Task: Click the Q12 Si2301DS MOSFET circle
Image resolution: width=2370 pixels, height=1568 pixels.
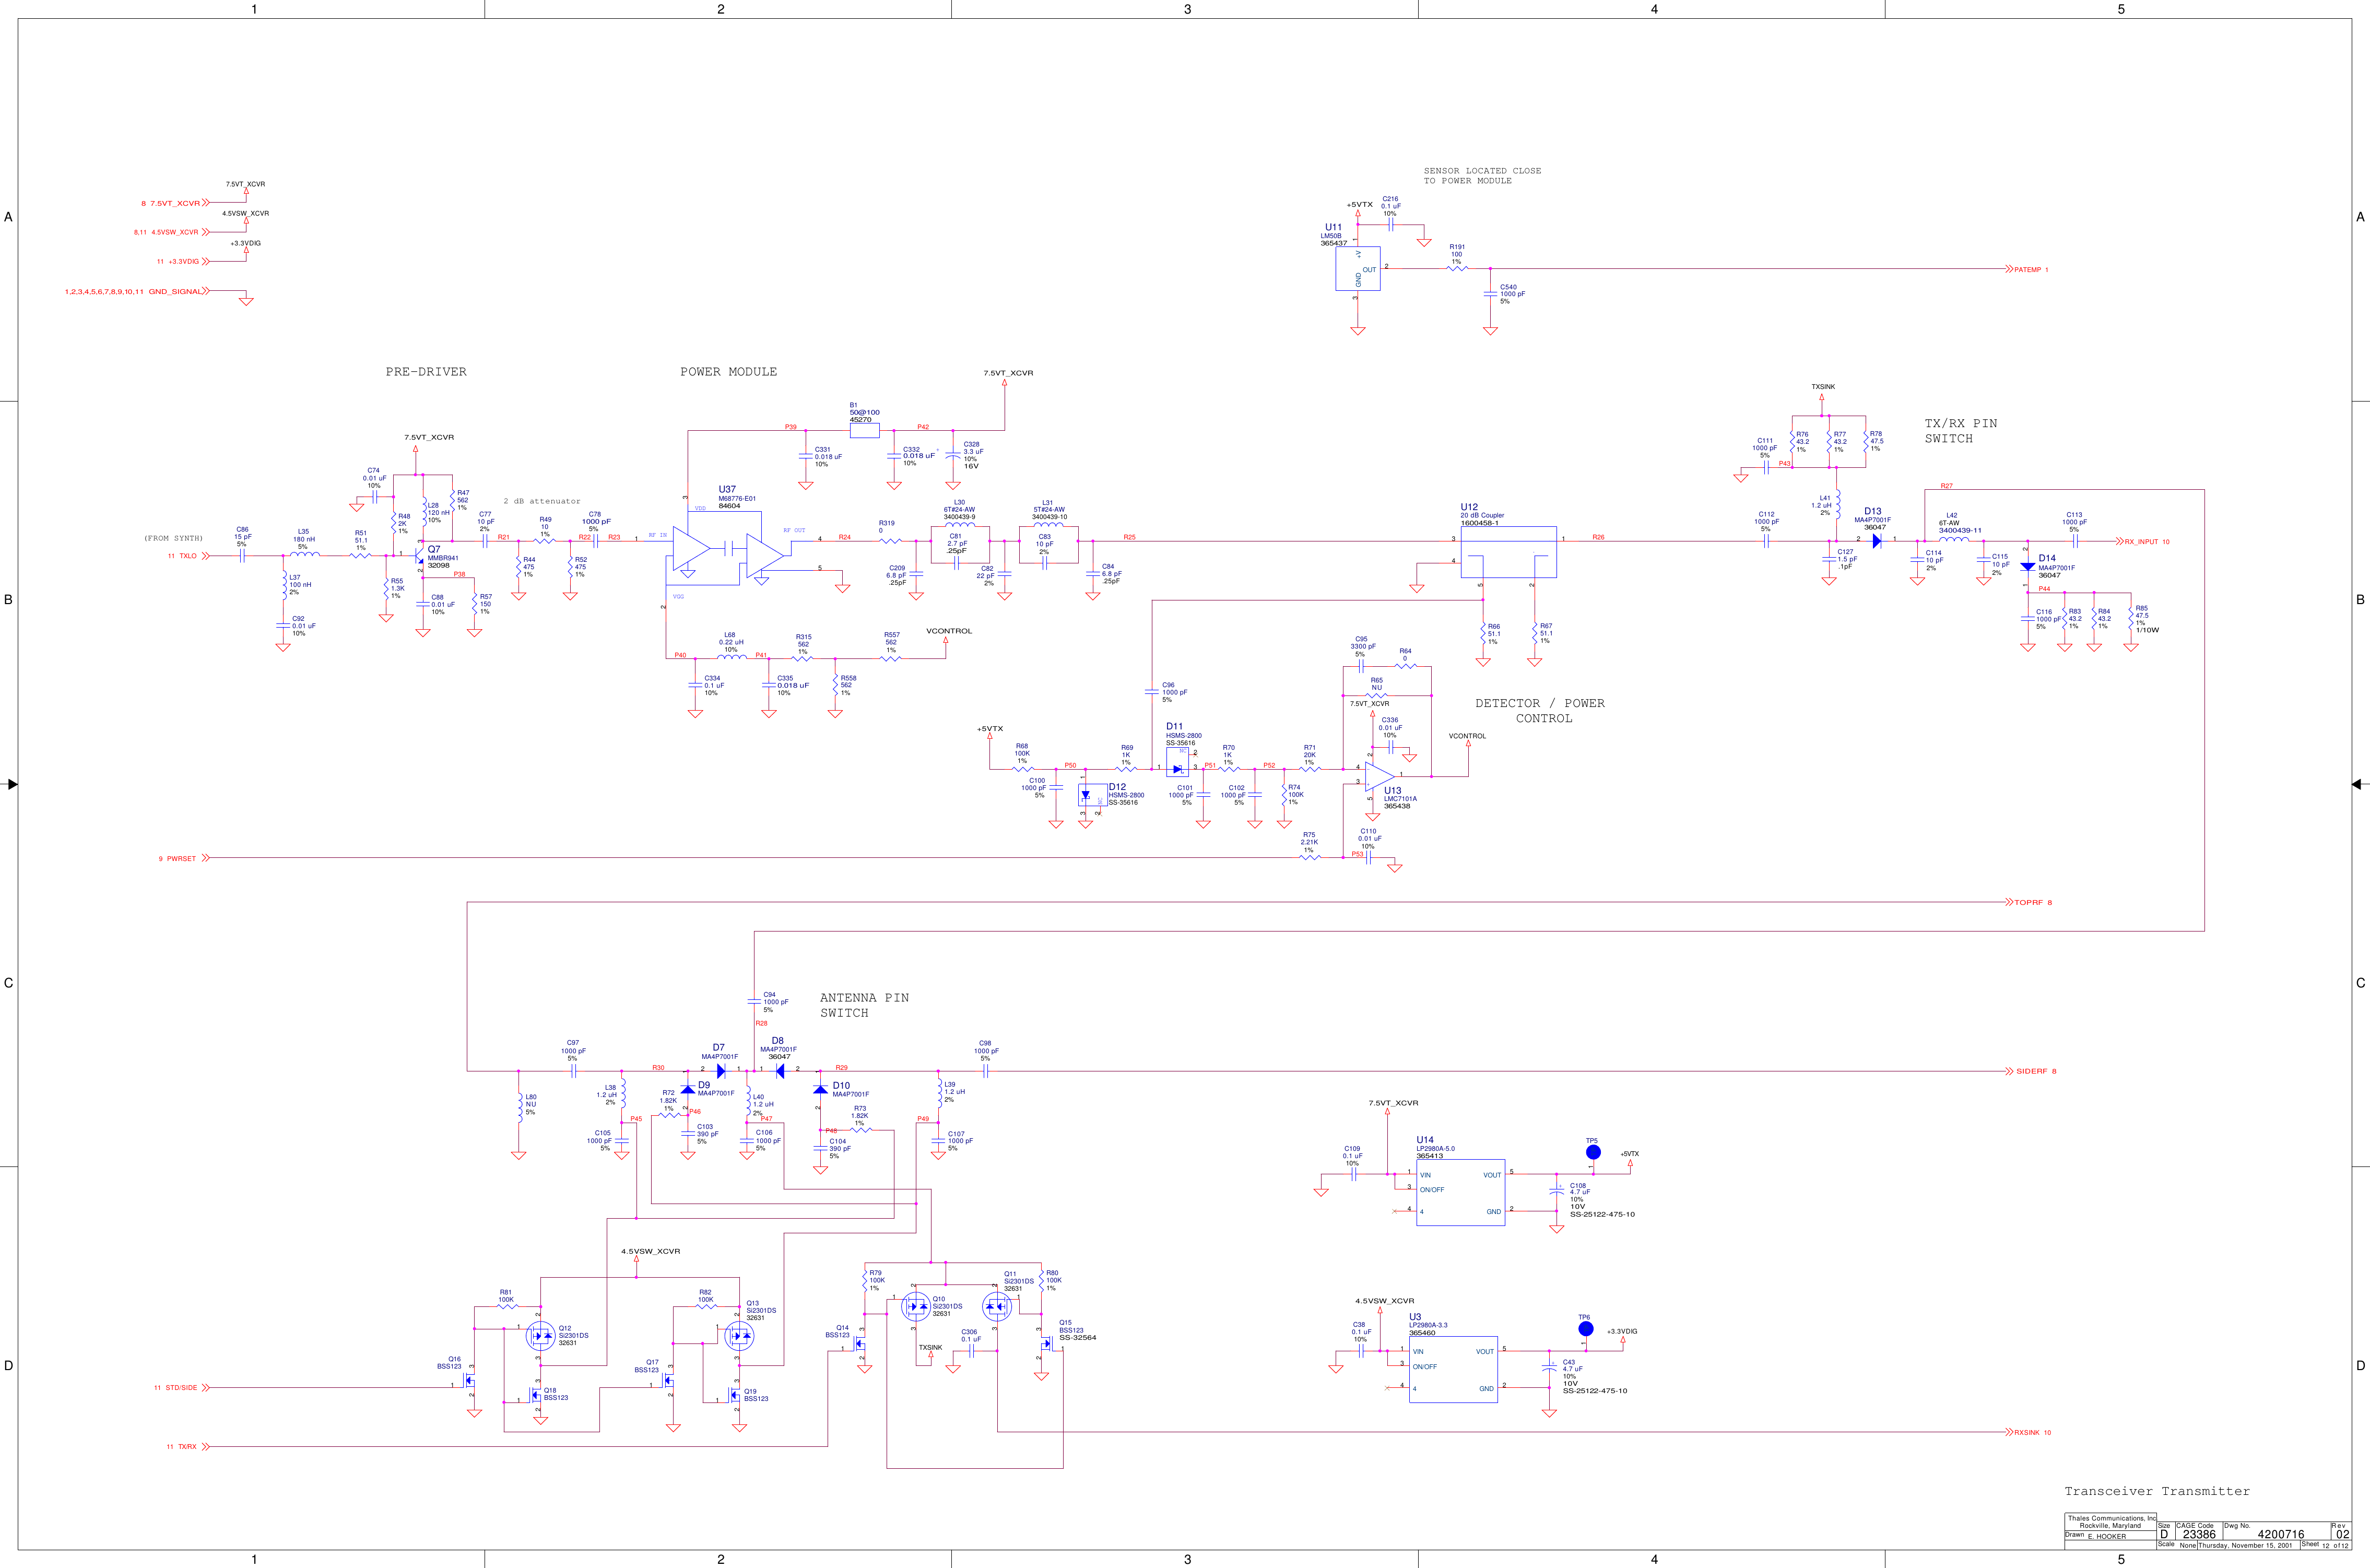Action: pos(540,1336)
